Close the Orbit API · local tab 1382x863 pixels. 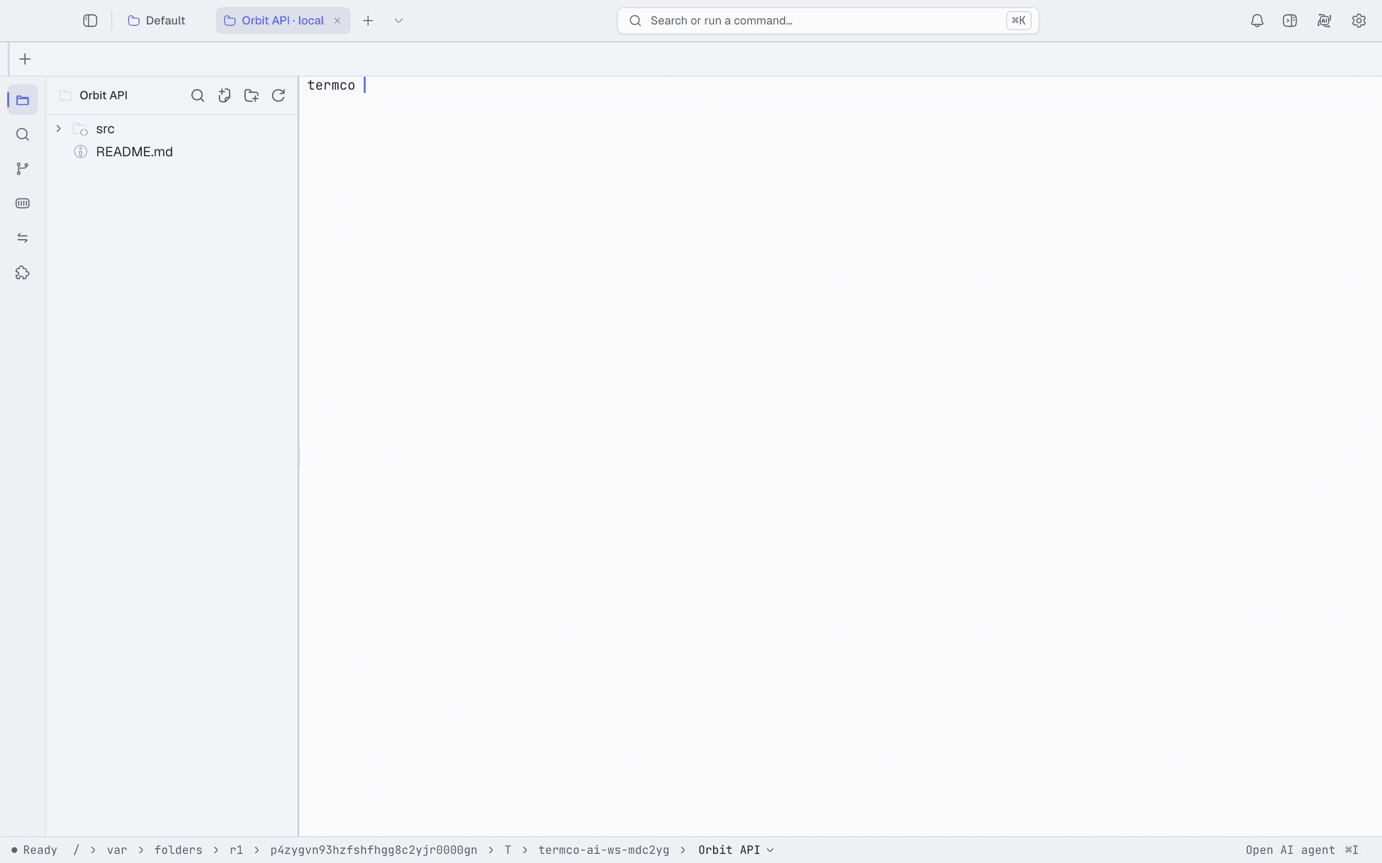pos(337,21)
